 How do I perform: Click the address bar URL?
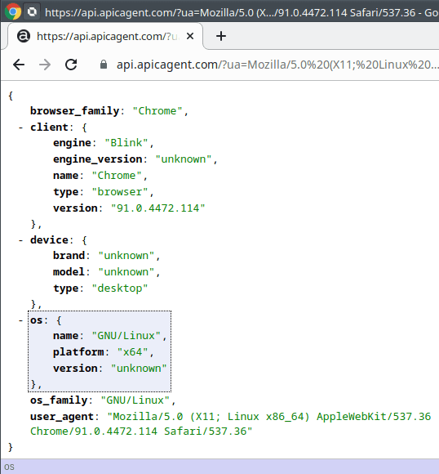277,65
